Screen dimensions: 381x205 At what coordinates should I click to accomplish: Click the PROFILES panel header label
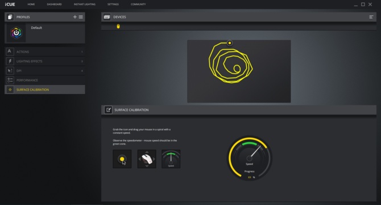[x=23, y=17]
